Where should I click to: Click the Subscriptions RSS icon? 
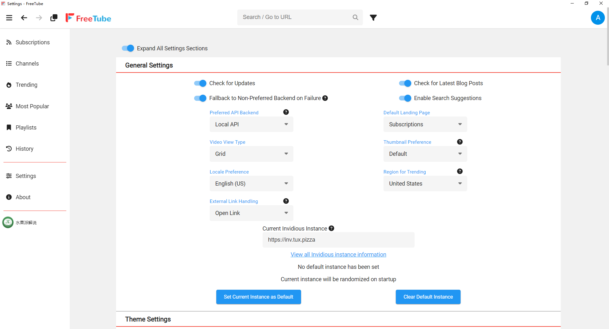(9, 42)
